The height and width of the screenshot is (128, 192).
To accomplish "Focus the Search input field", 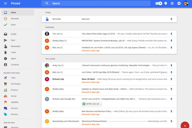I will point(96,3).
